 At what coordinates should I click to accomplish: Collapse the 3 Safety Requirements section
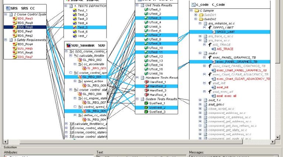[x=6, y=40]
